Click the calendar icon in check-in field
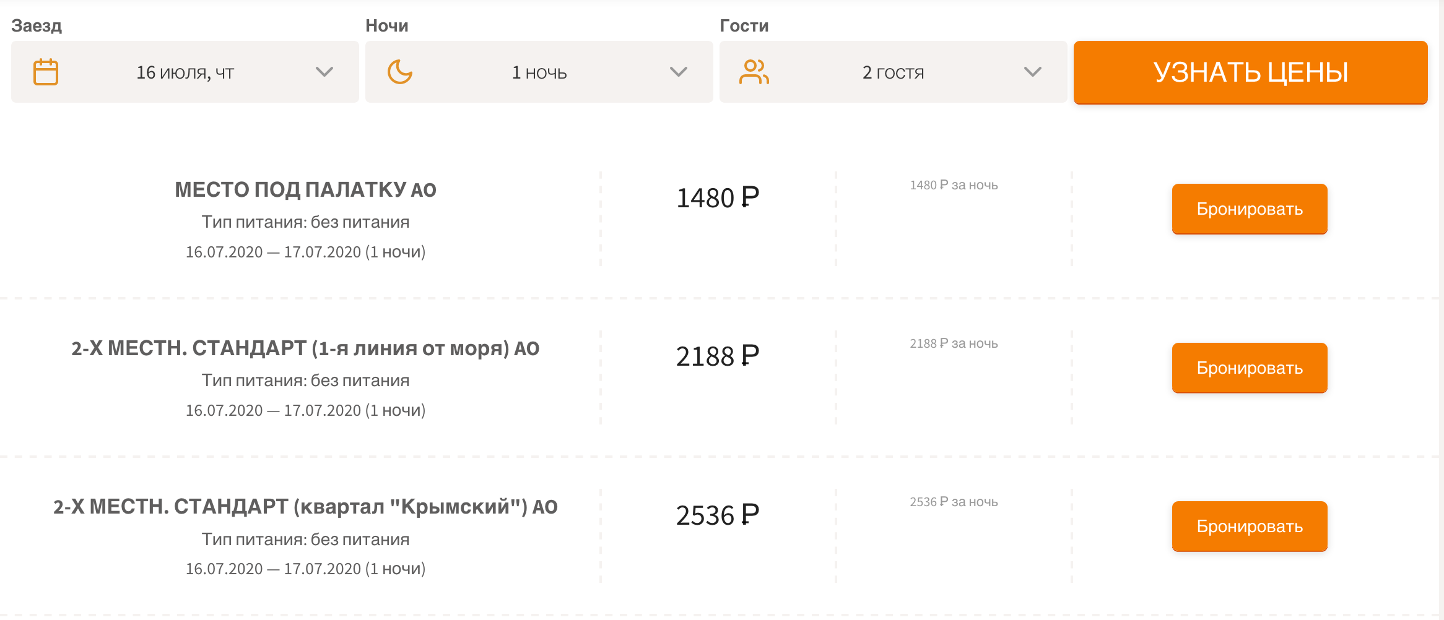 tap(46, 72)
